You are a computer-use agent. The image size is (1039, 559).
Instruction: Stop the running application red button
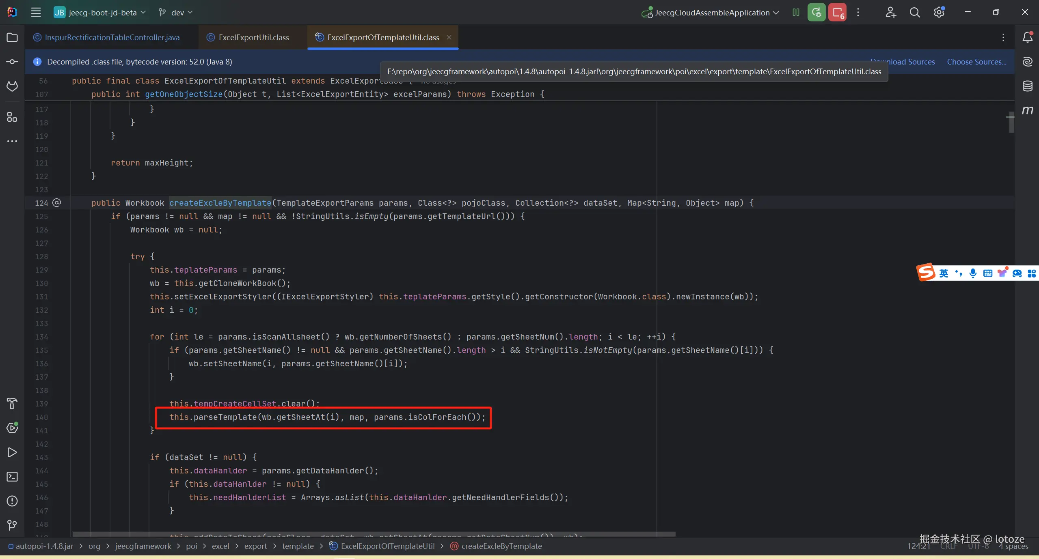(x=837, y=13)
